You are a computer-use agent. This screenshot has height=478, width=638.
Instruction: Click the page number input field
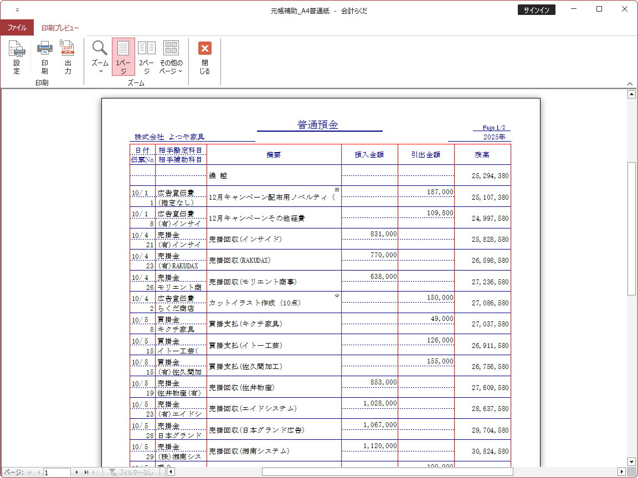click(x=56, y=472)
